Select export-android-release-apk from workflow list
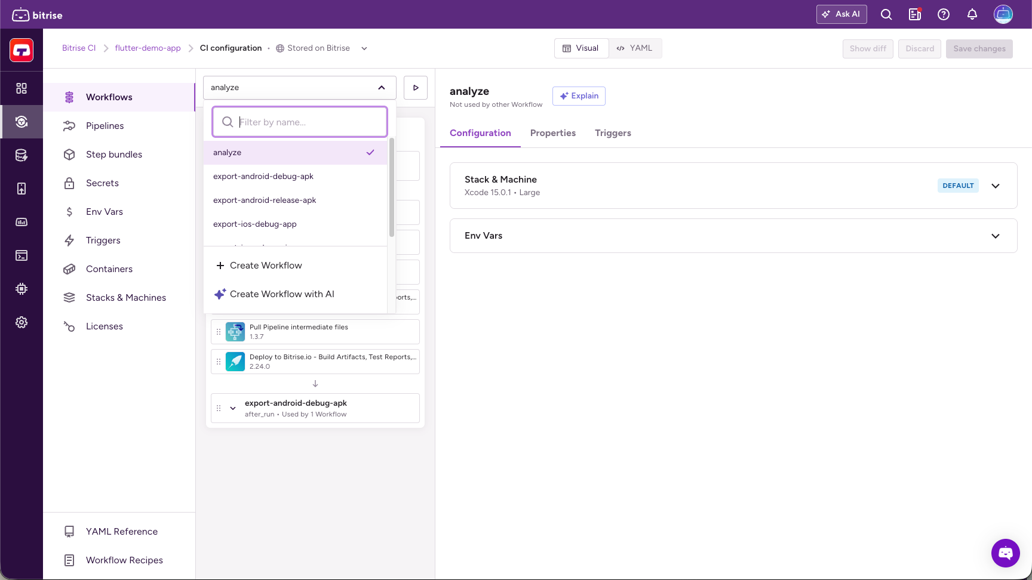 tap(296, 200)
